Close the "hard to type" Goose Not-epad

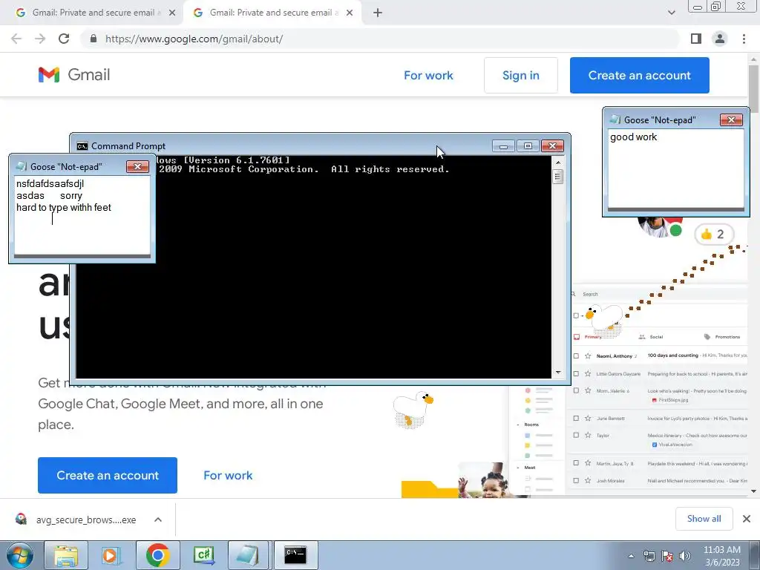click(137, 167)
